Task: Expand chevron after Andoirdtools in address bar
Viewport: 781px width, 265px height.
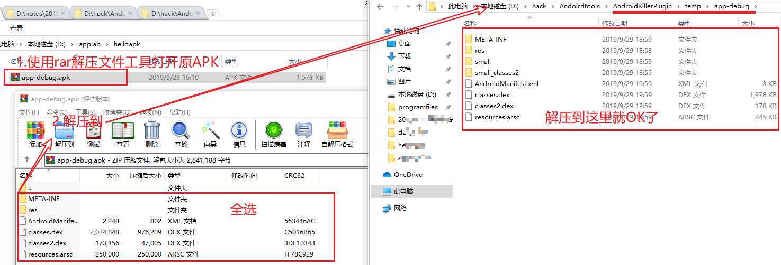Action: 606,6
